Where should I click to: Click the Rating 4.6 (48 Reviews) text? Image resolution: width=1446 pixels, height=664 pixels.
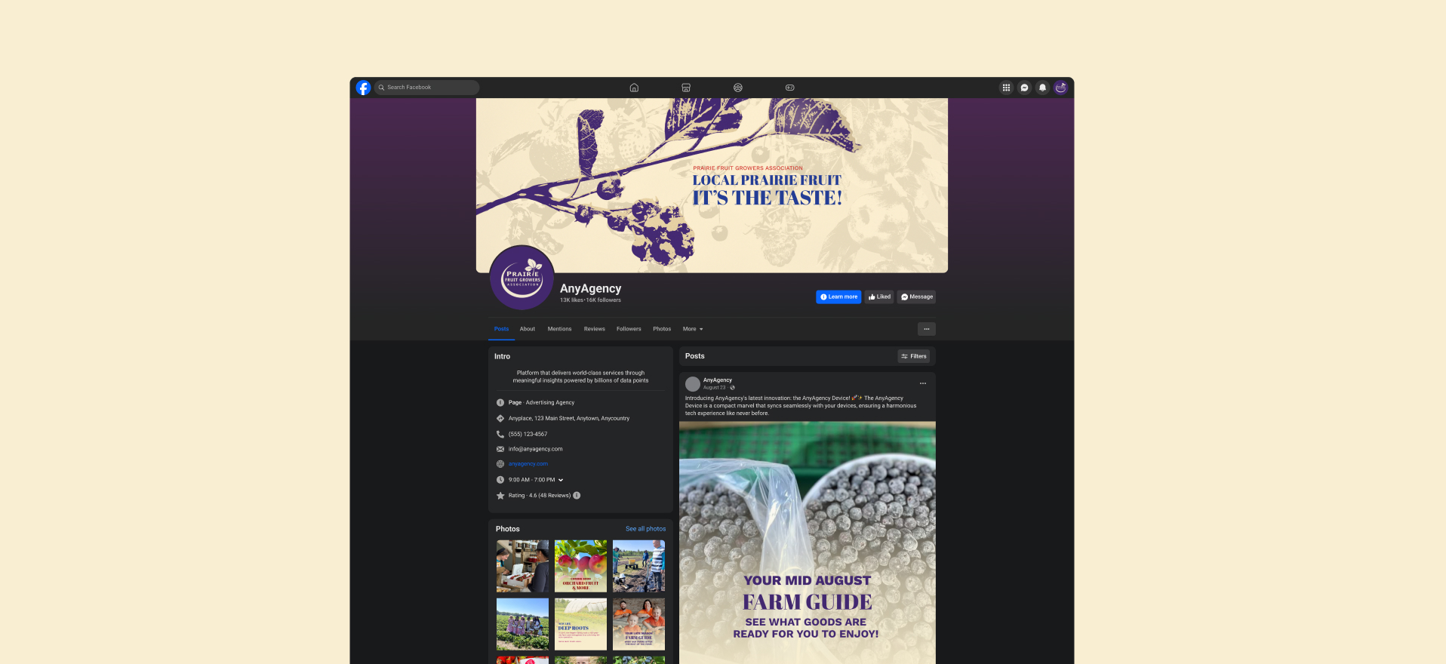pos(540,496)
